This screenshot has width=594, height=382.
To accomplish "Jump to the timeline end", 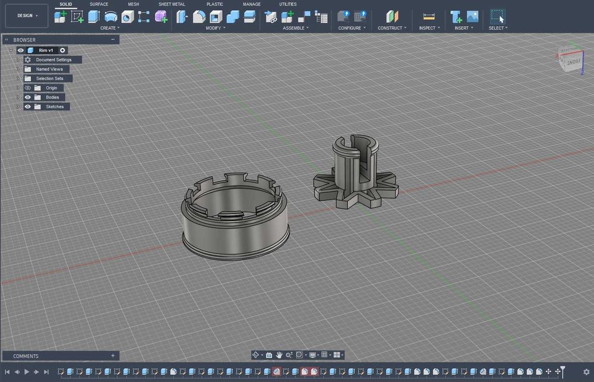I will (x=46, y=372).
